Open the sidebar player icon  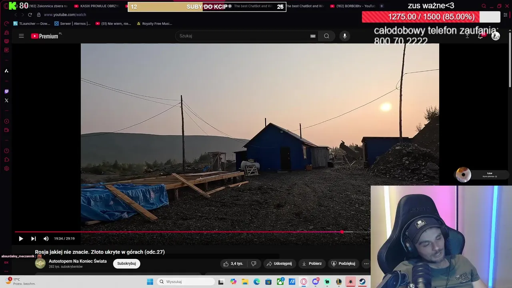(x=6, y=121)
